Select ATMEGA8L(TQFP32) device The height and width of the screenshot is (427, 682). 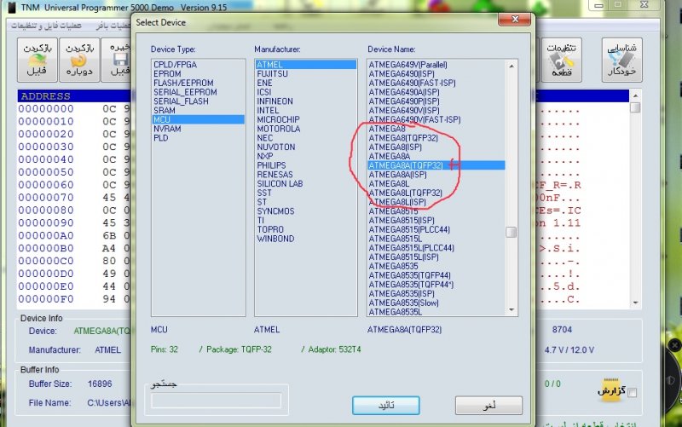406,193
